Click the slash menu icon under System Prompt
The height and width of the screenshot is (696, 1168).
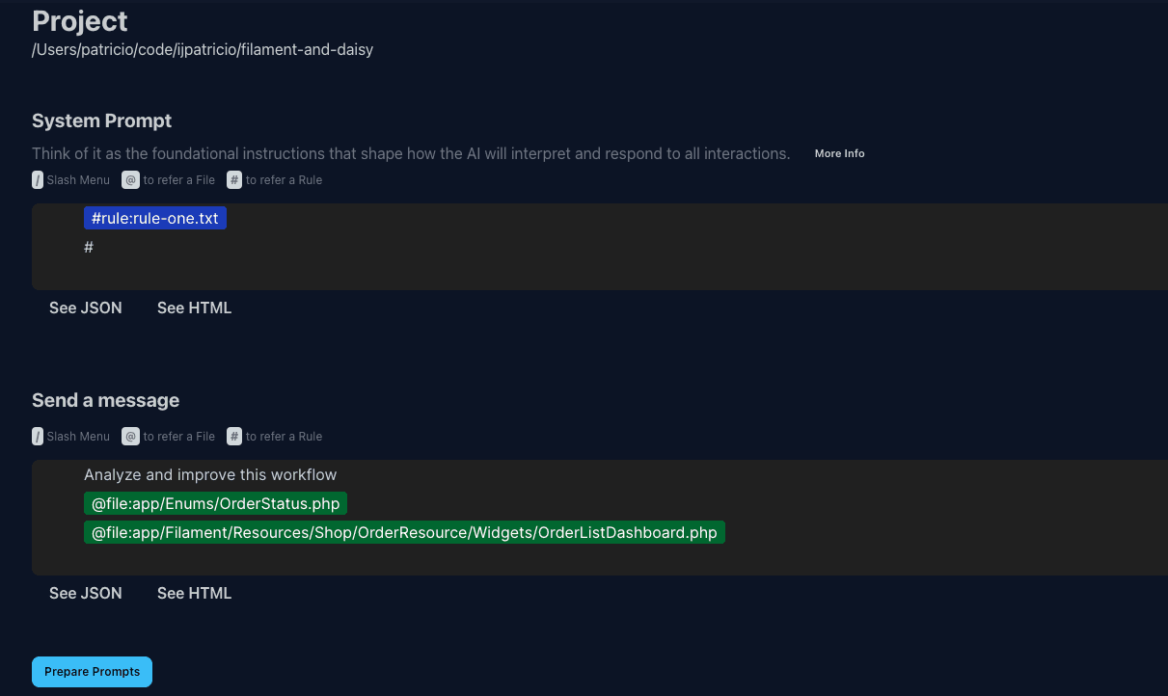(x=38, y=179)
